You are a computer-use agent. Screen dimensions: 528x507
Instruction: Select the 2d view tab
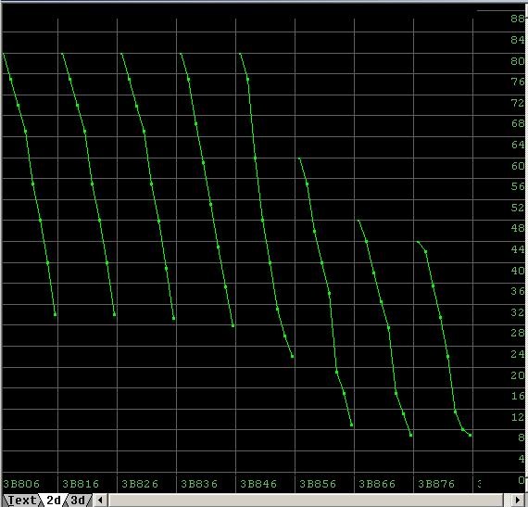click(x=53, y=501)
